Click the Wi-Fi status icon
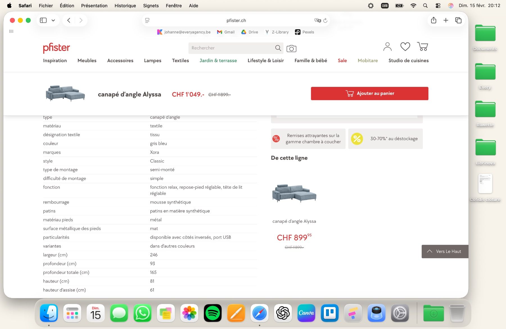The width and height of the screenshot is (506, 329). point(413,6)
